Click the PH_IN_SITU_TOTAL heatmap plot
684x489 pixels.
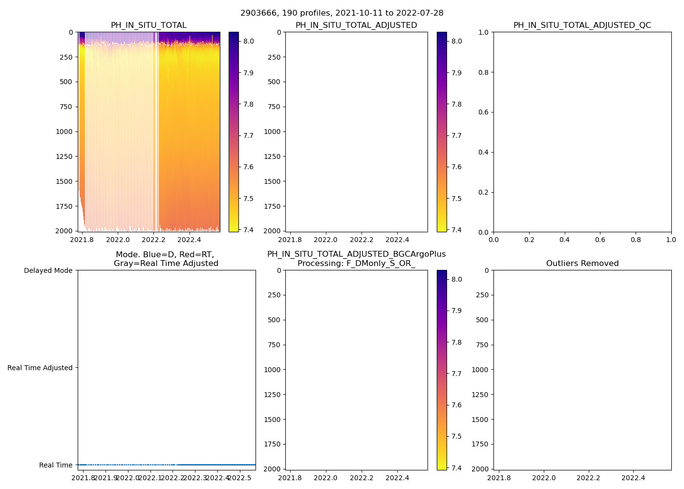[149, 132]
